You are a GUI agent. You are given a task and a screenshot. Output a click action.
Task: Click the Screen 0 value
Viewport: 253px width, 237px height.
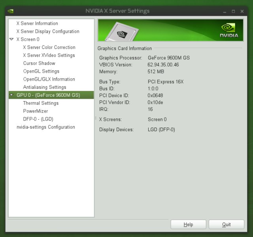pos(157,119)
